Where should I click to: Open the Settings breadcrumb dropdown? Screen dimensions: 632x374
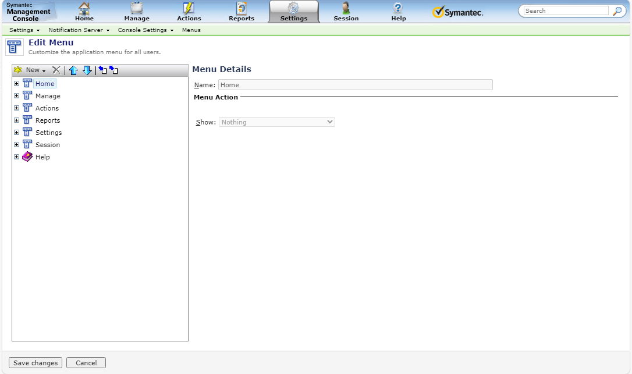(24, 30)
